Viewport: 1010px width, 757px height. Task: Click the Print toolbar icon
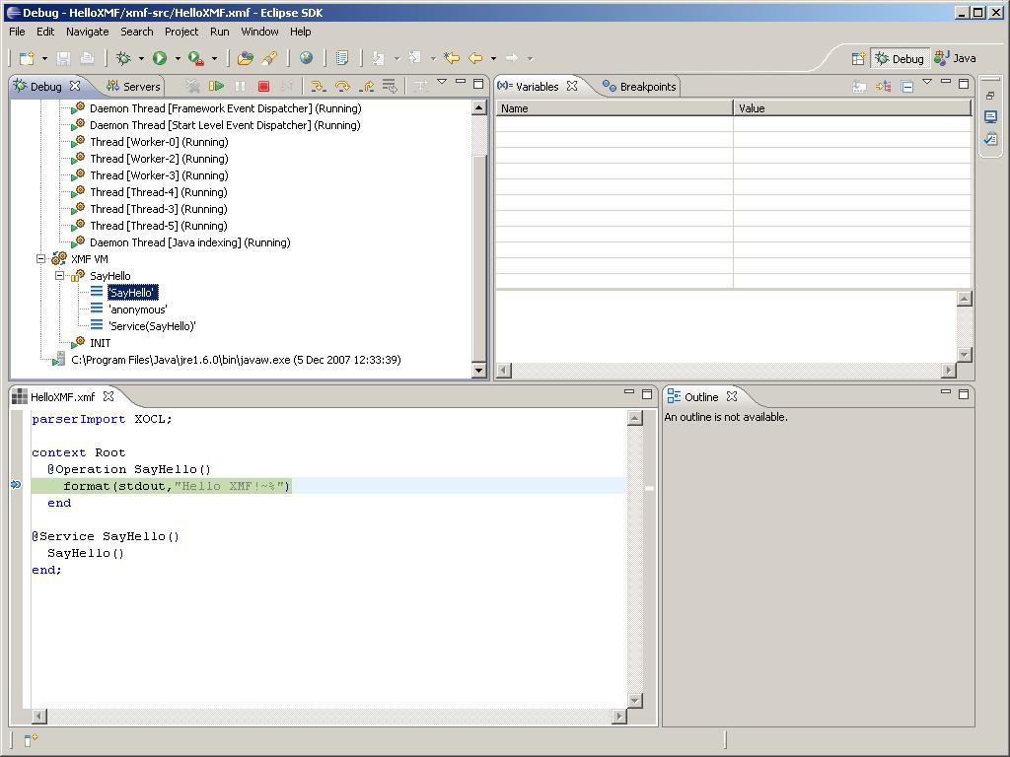click(87, 58)
